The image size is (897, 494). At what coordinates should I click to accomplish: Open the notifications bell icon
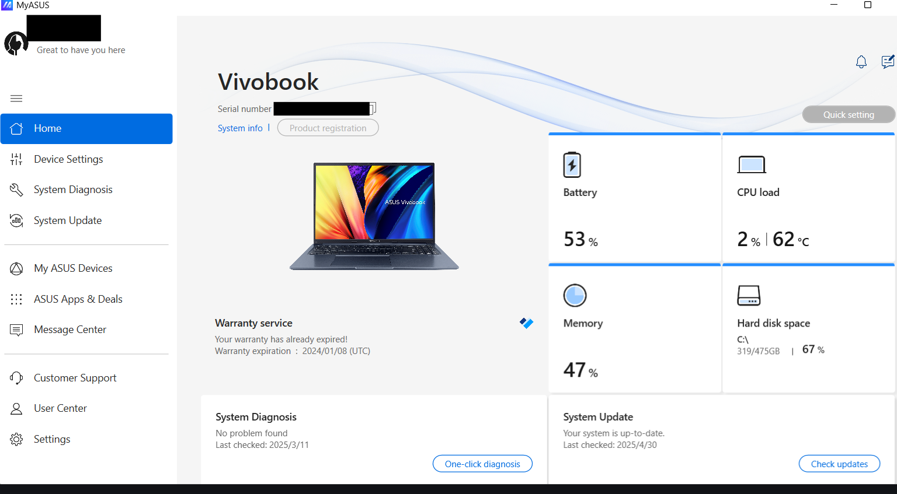click(861, 62)
